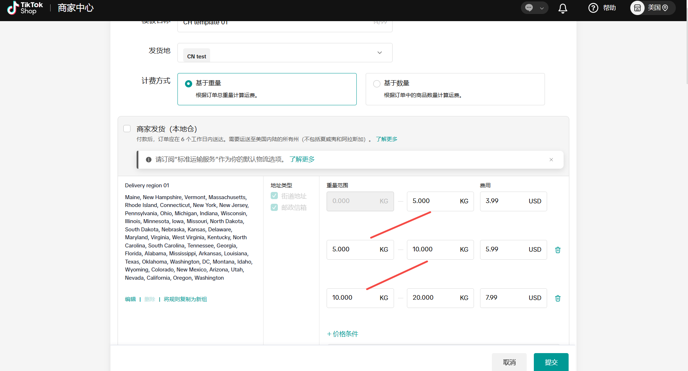Click 编辑 for Delivery region 01
Viewport: 688px width, 371px height.
130,299
